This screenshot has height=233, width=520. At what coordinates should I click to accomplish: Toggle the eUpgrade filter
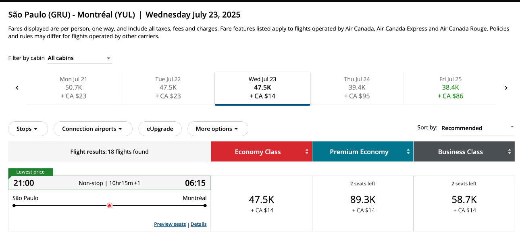tap(160, 129)
